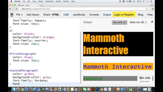
Task: Click the Chrome icon in the Dock
Action: pos(22,89)
